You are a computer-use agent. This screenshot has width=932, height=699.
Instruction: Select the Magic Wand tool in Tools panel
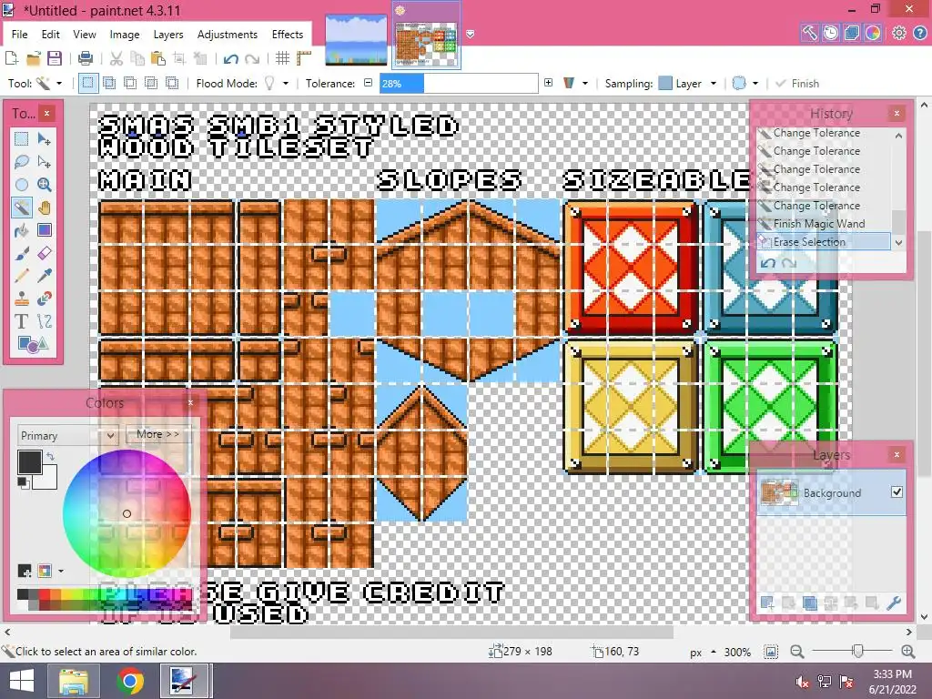point(22,208)
